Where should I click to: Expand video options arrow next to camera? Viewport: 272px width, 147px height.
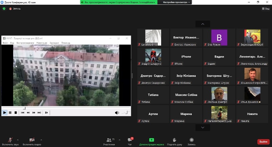click(41, 140)
